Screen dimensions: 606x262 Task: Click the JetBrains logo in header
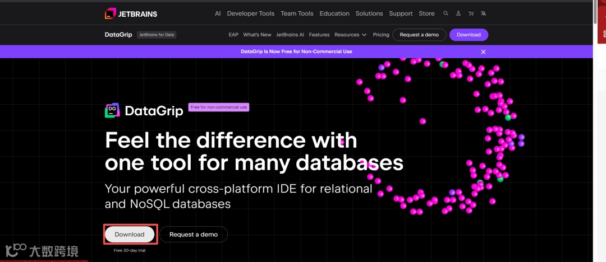131,13
